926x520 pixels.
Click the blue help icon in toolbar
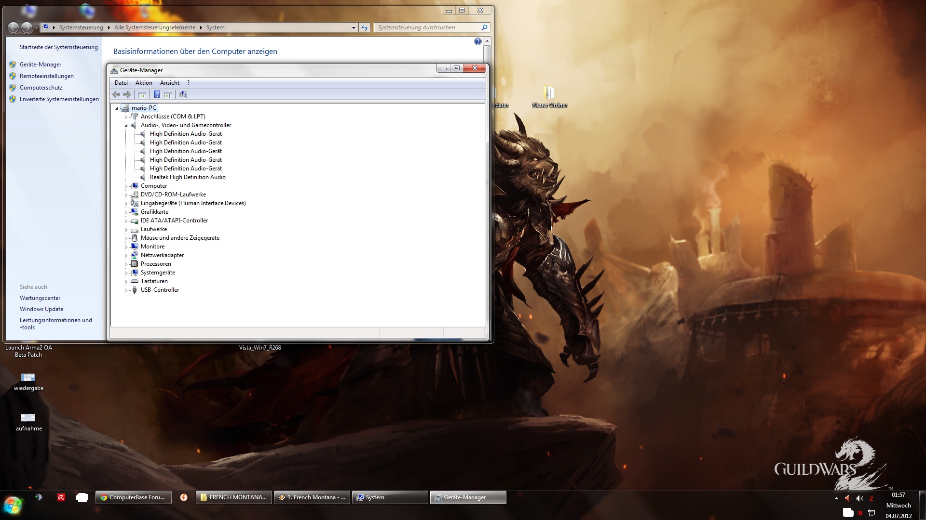pyautogui.click(x=157, y=94)
